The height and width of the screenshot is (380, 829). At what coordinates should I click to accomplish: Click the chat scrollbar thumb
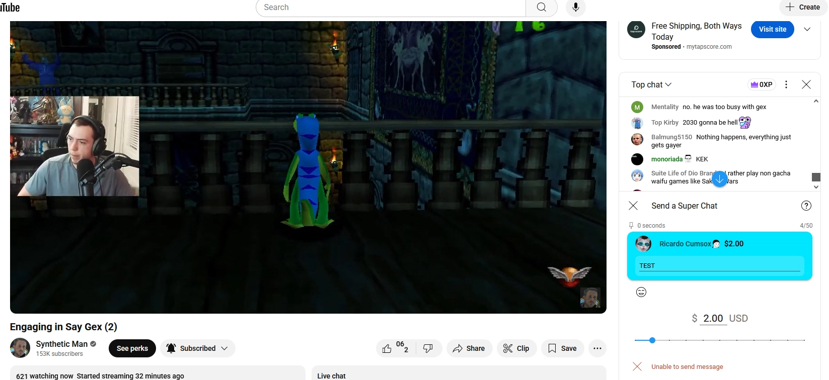click(816, 177)
